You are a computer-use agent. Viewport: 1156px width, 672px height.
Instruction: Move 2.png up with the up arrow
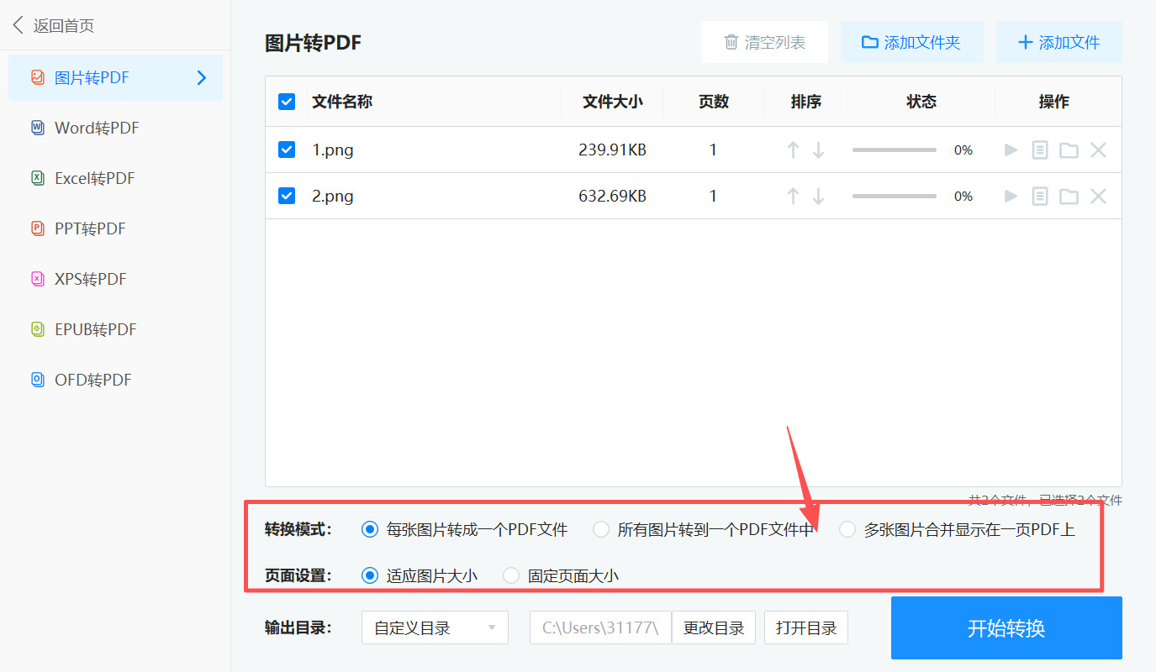pyautogui.click(x=793, y=197)
